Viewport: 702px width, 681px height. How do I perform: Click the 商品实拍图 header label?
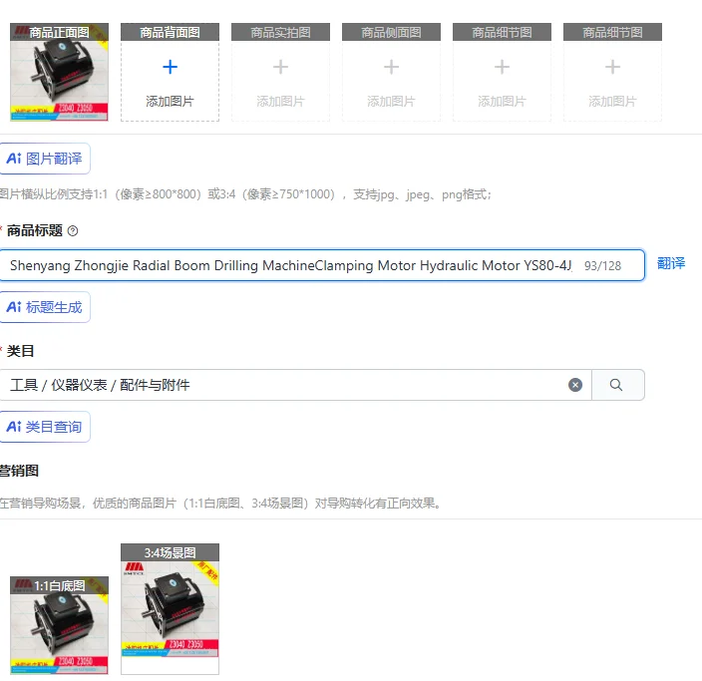tap(281, 32)
